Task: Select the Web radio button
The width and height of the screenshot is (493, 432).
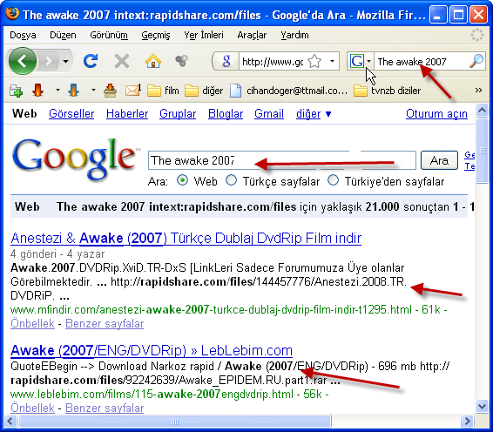Action: pos(182,181)
